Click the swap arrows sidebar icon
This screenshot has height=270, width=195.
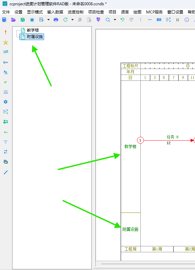click(6, 152)
